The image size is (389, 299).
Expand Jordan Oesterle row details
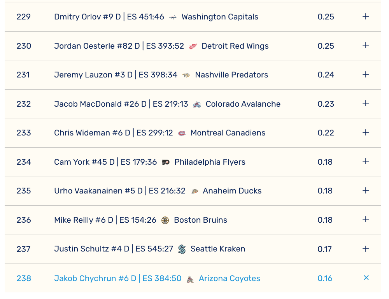tap(366, 46)
